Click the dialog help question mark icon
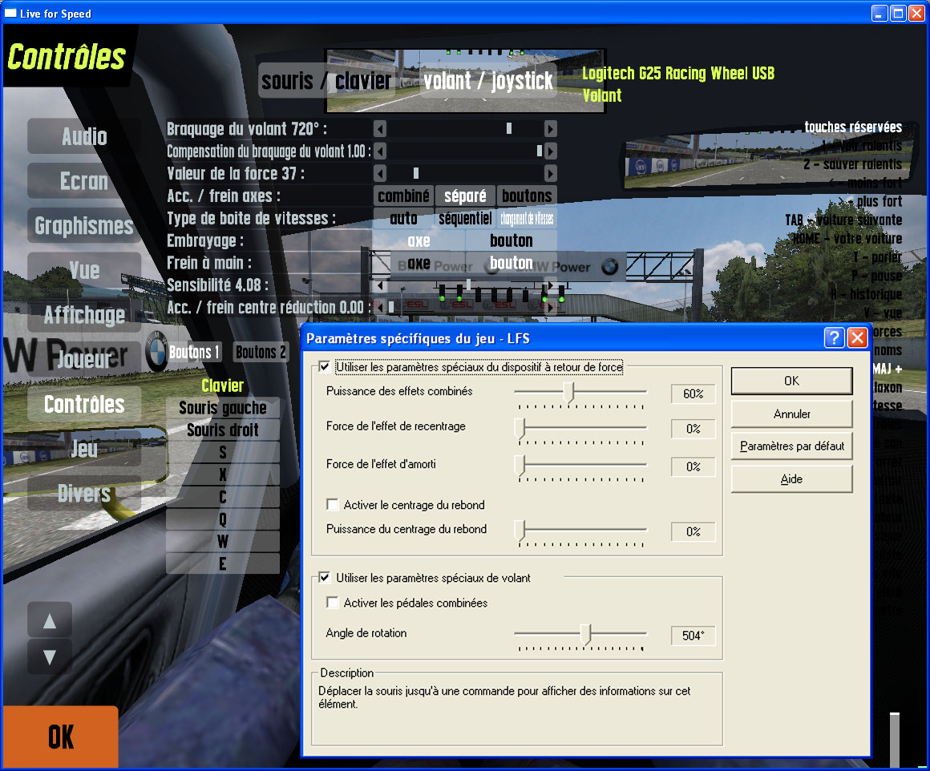 click(x=834, y=338)
